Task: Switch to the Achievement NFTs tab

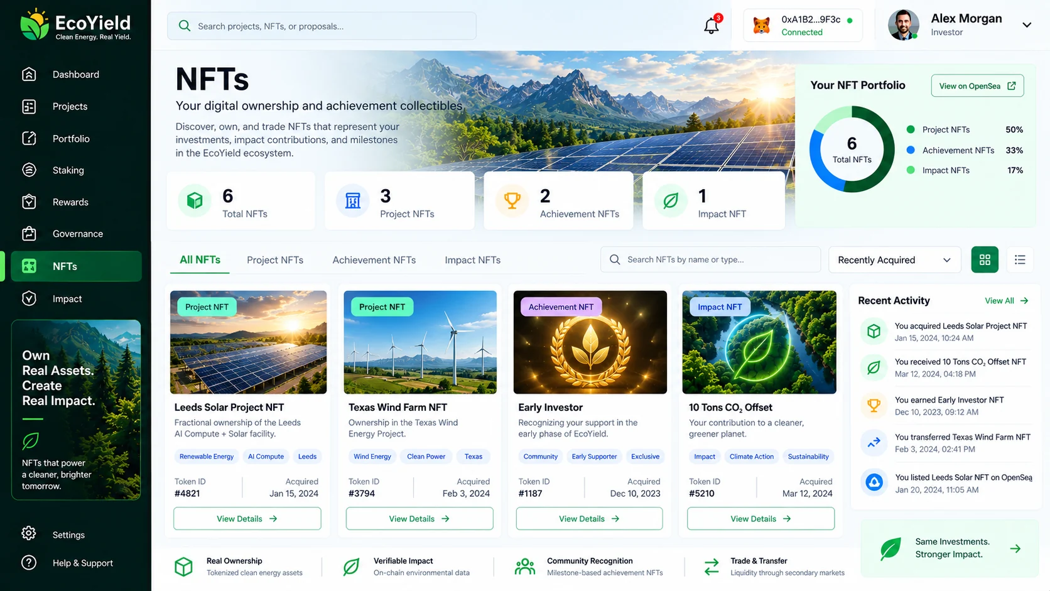Action: pos(374,260)
